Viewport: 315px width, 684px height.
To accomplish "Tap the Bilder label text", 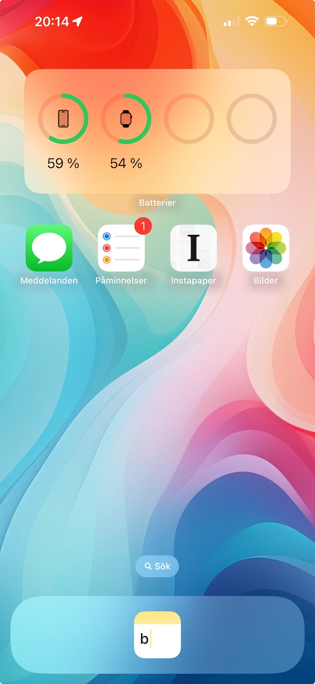I will (266, 281).
